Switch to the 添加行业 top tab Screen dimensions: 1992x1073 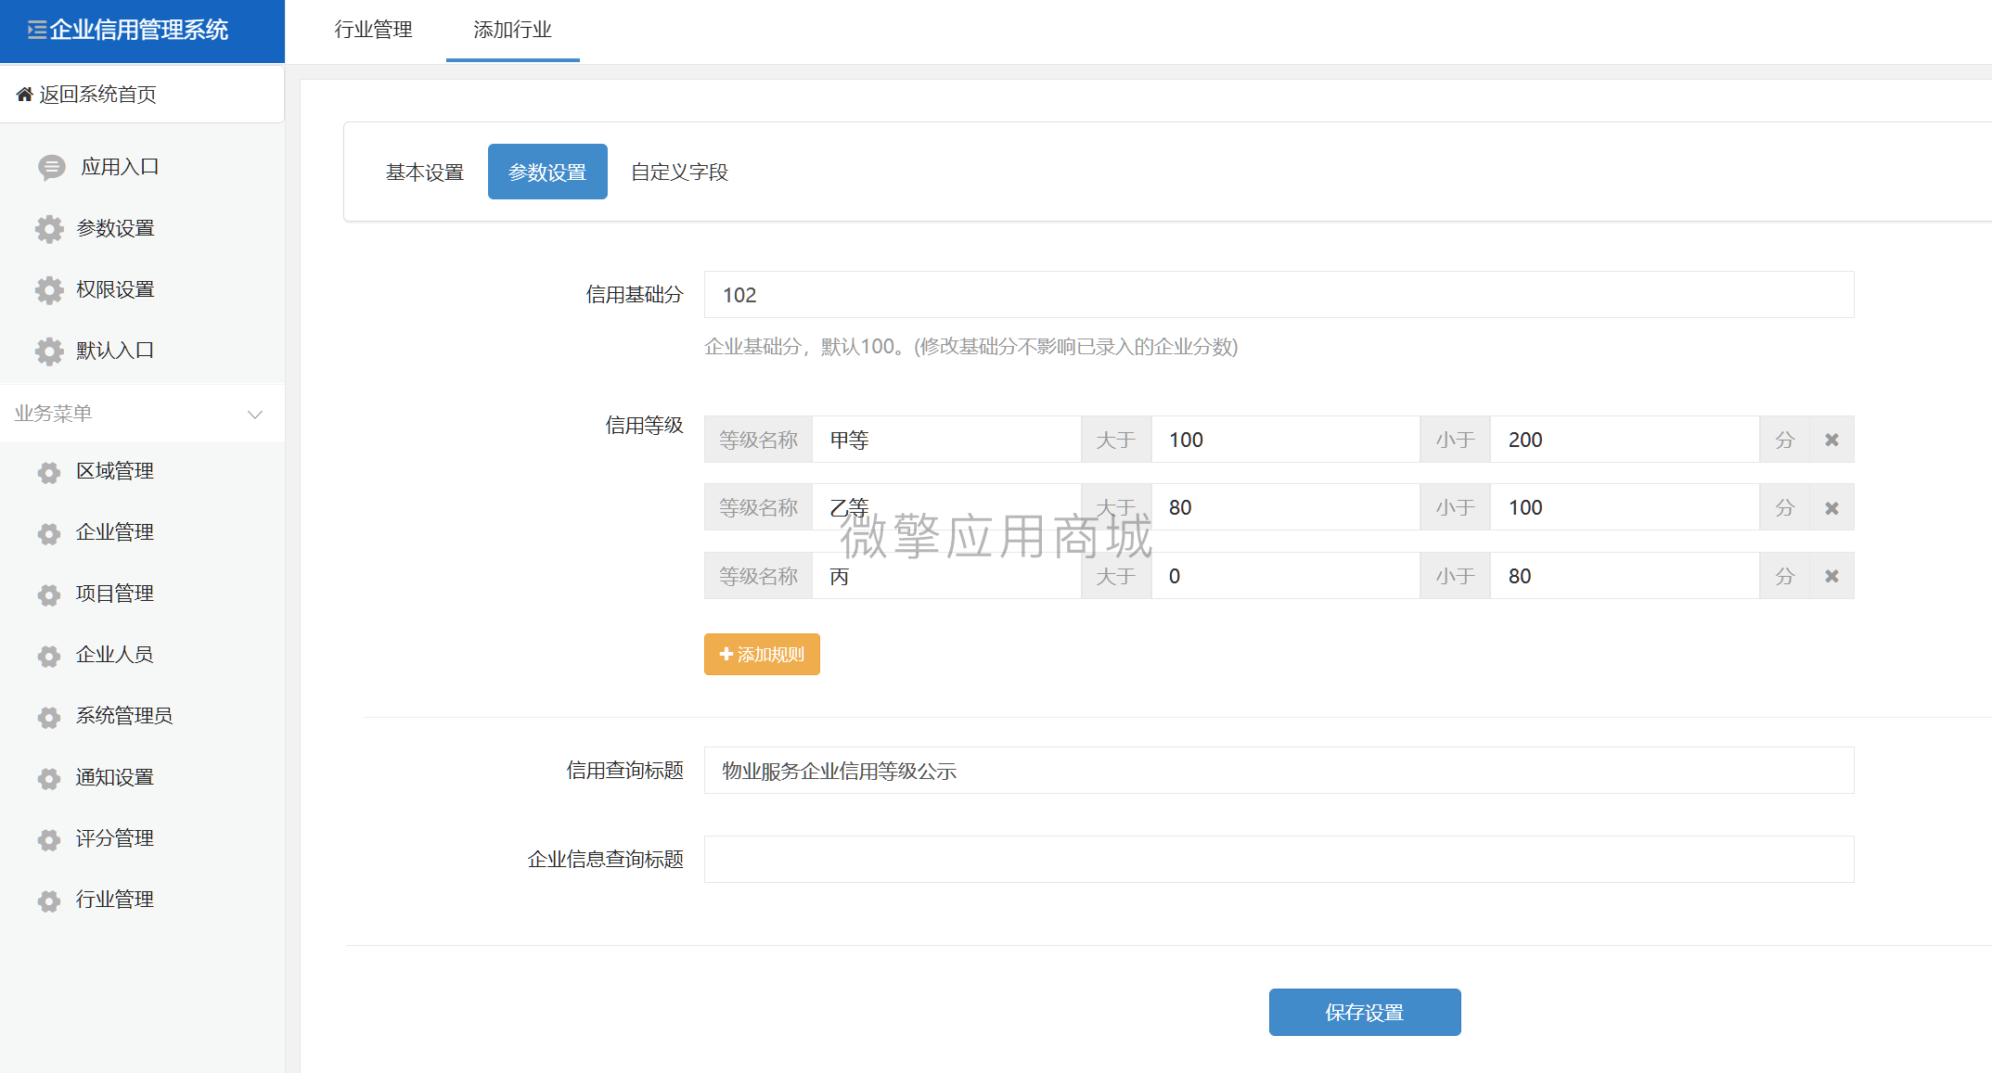[x=512, y=30]
